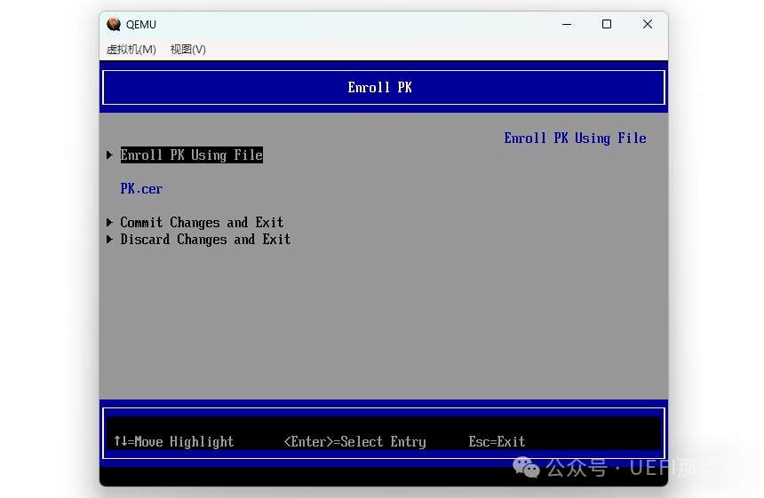Click the QEMU logo in title bar
This screenshot has height=498, width=764.
tap(114, 25)
